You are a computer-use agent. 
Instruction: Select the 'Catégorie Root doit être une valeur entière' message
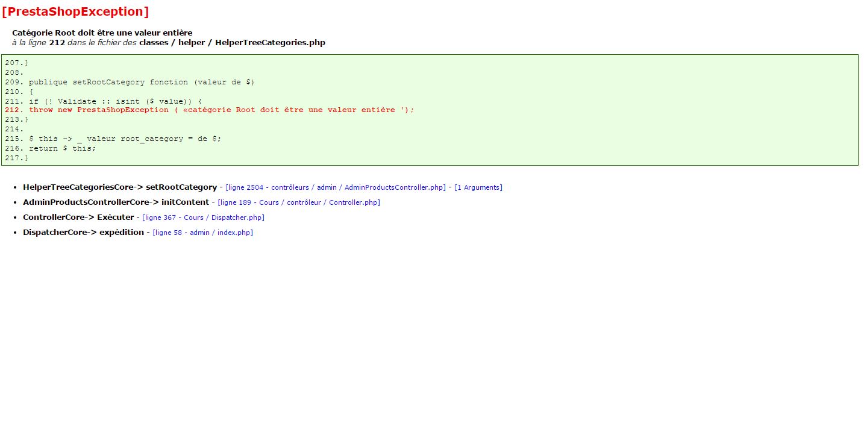102,33
